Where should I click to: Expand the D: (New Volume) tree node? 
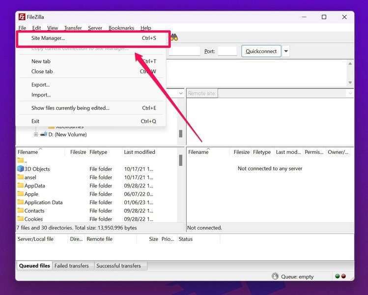point(36,134)
